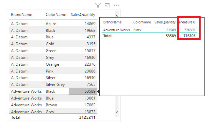Screen dimensions: 215x134
Task: Select the Silver Grey color cell
Action: click(55, 85)
